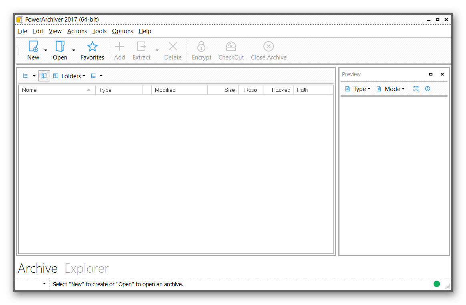Viewport: 466px width, 305px height.
Task: Click the CheckOut toolbar icon
Action: coord(231,46)
